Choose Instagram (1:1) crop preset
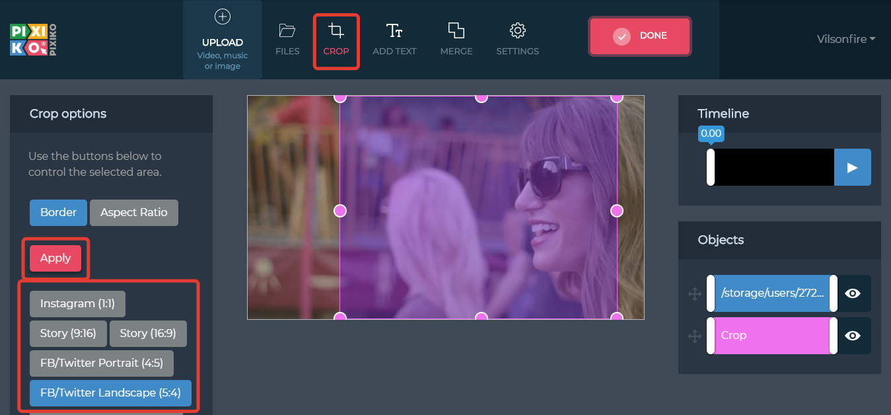The width and height of the screenshot is (891, 415). (x=77, y=304)
